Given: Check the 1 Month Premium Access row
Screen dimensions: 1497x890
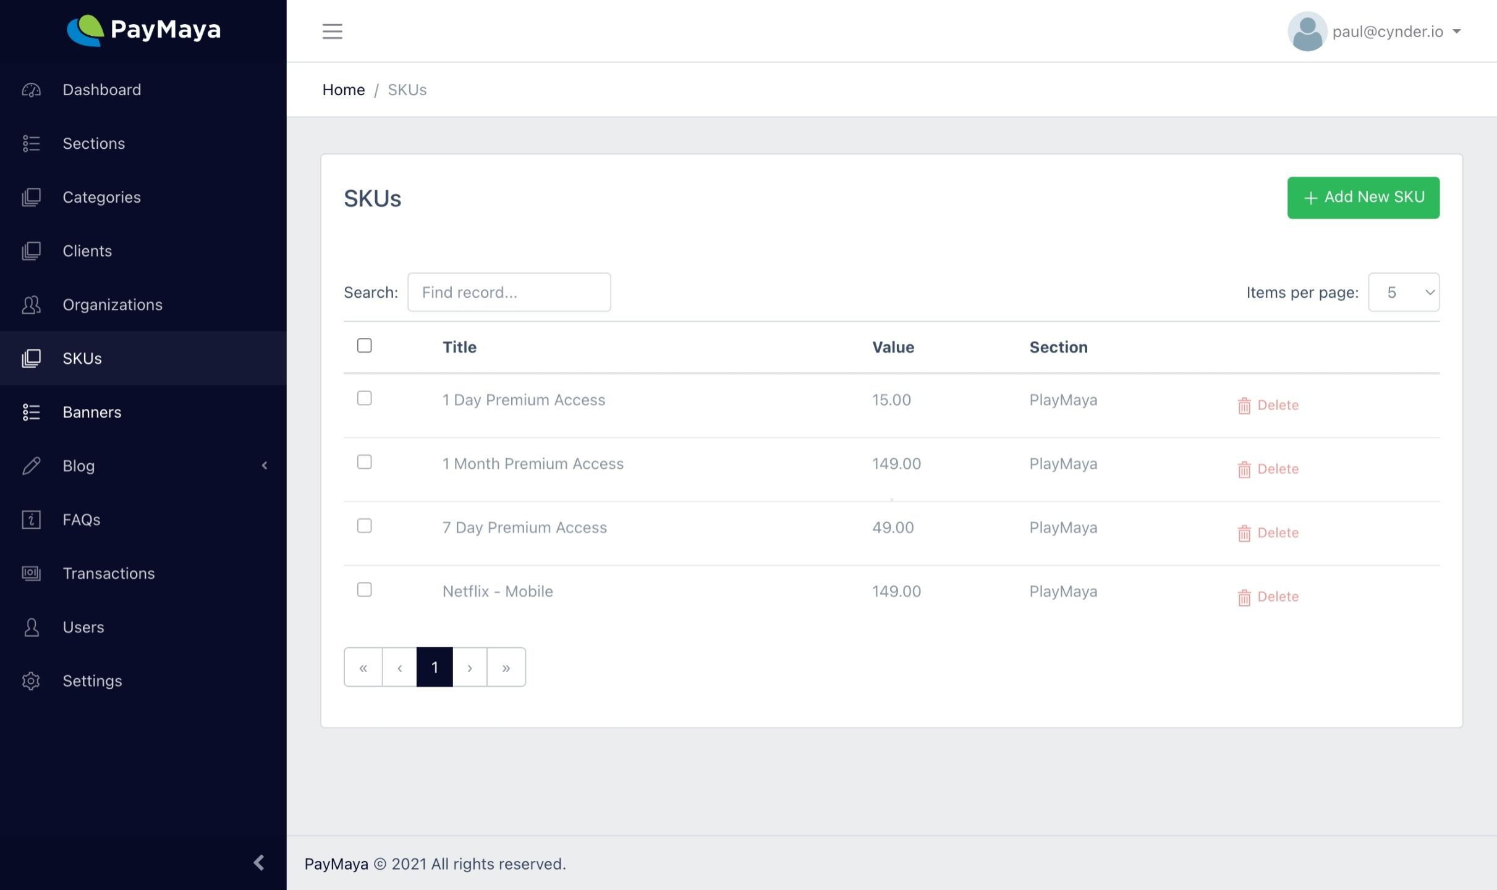Looking at the screenshot, I should coord(365,462).
